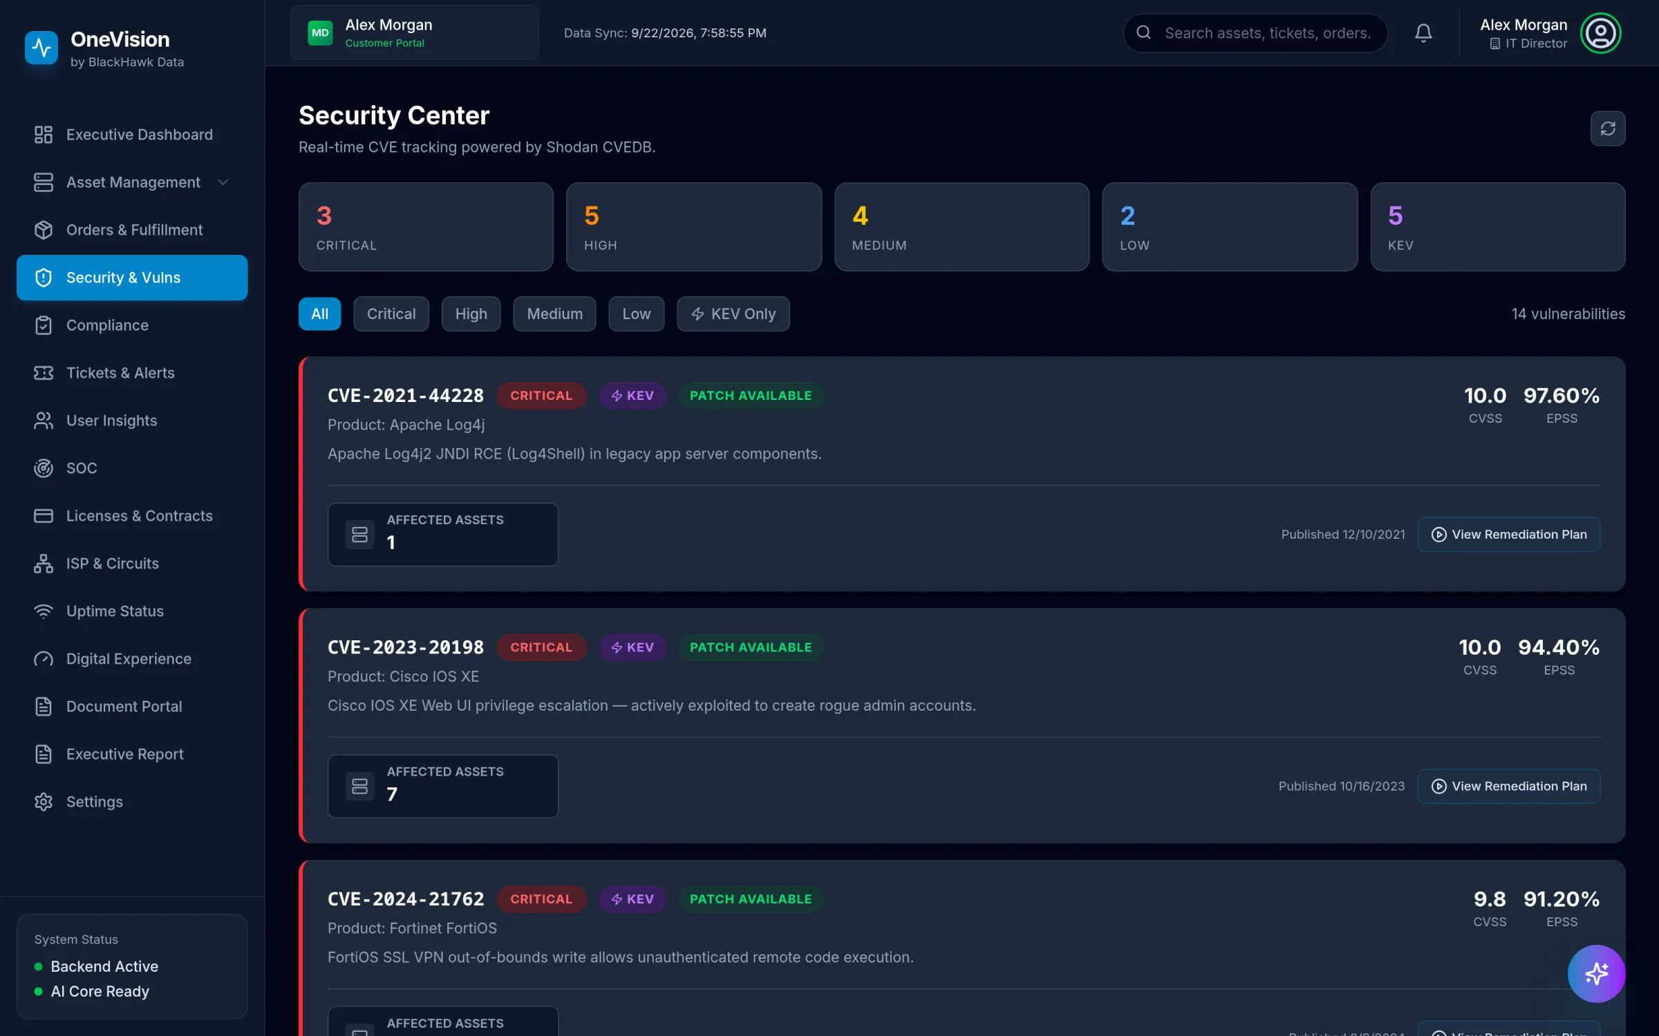Click the Orders & Fulfillment box icon
The image size is (1659, 1036).
(44, 230)
